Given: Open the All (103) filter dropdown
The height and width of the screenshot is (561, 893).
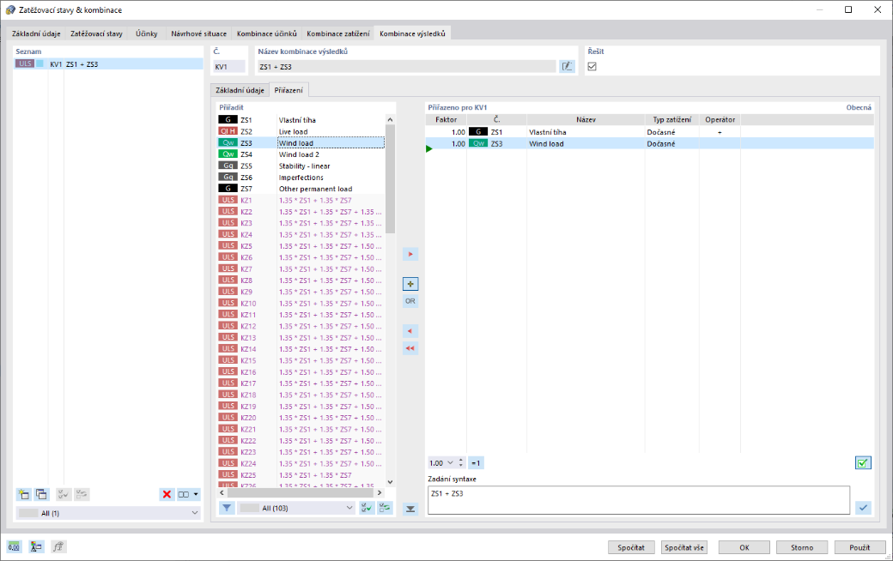Looking at the screenshot, I should click(297, 508).
